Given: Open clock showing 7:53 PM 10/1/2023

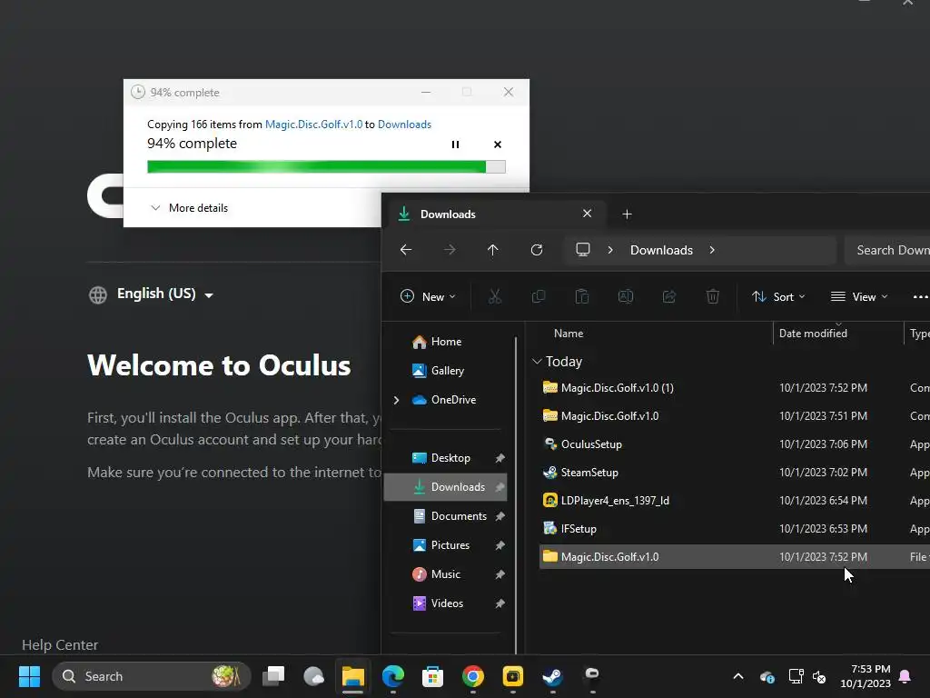Looking at the screenshot, I should tap(866, 676).
